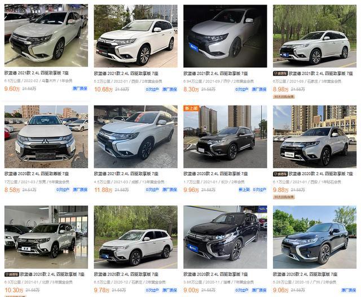The image size is (361, 297).
Task: Click the 诚信车 badge on the 10.30万 listing
Action: [x=12, y=274]
